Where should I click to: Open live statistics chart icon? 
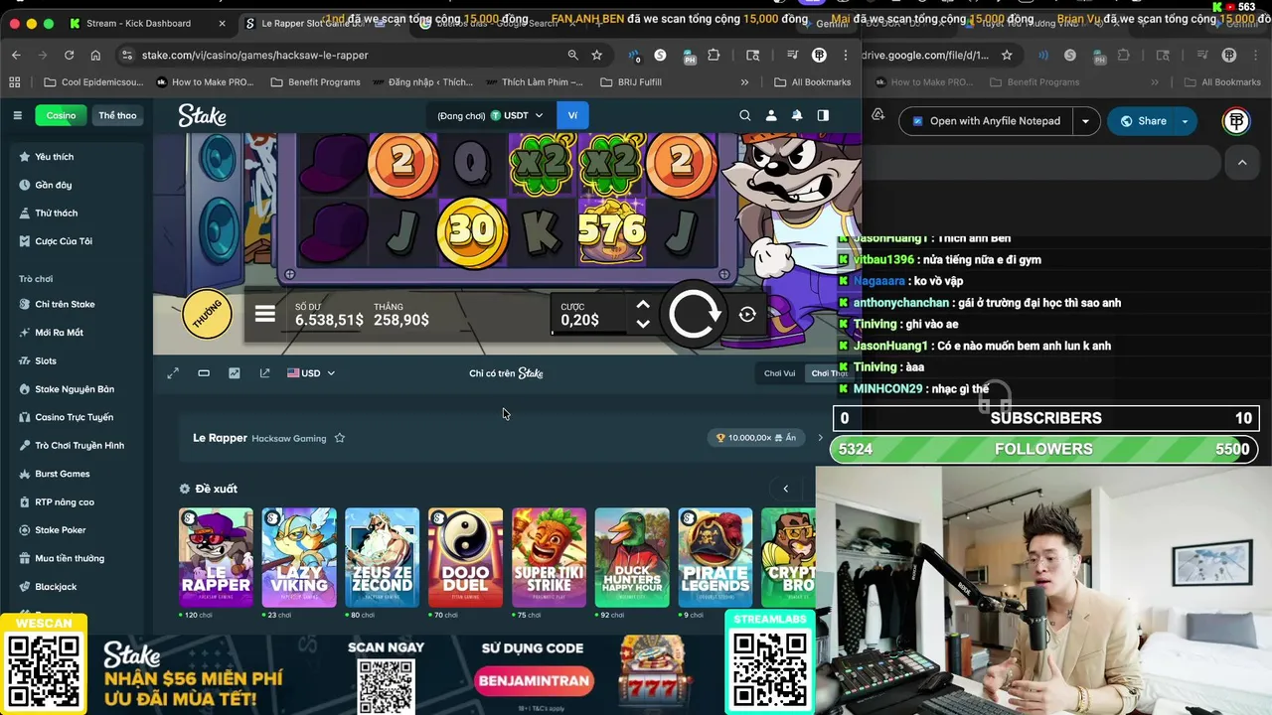pos(234,373)
